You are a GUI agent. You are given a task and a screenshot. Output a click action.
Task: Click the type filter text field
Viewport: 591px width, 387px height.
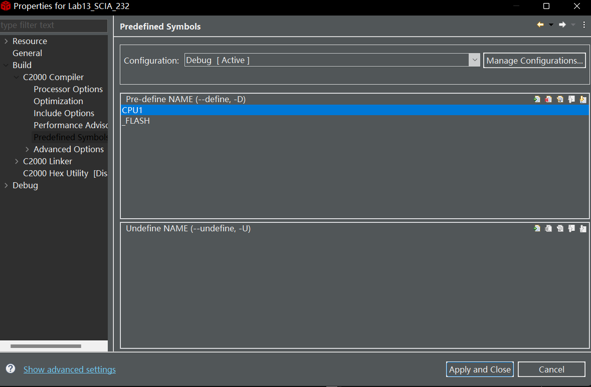pos(53,25)
